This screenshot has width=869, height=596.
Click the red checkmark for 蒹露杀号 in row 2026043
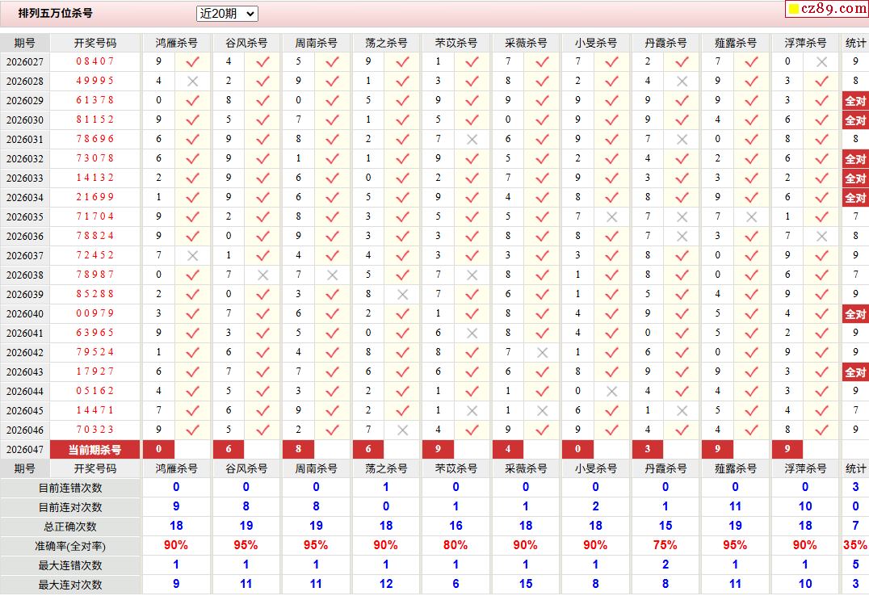pos(751,372)
